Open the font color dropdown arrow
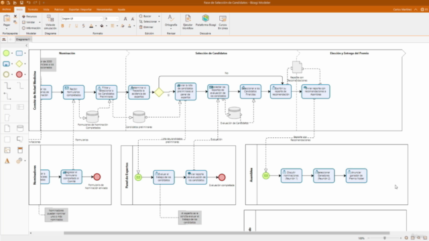Viewport: 429px width, 241px height. [96, 26]
